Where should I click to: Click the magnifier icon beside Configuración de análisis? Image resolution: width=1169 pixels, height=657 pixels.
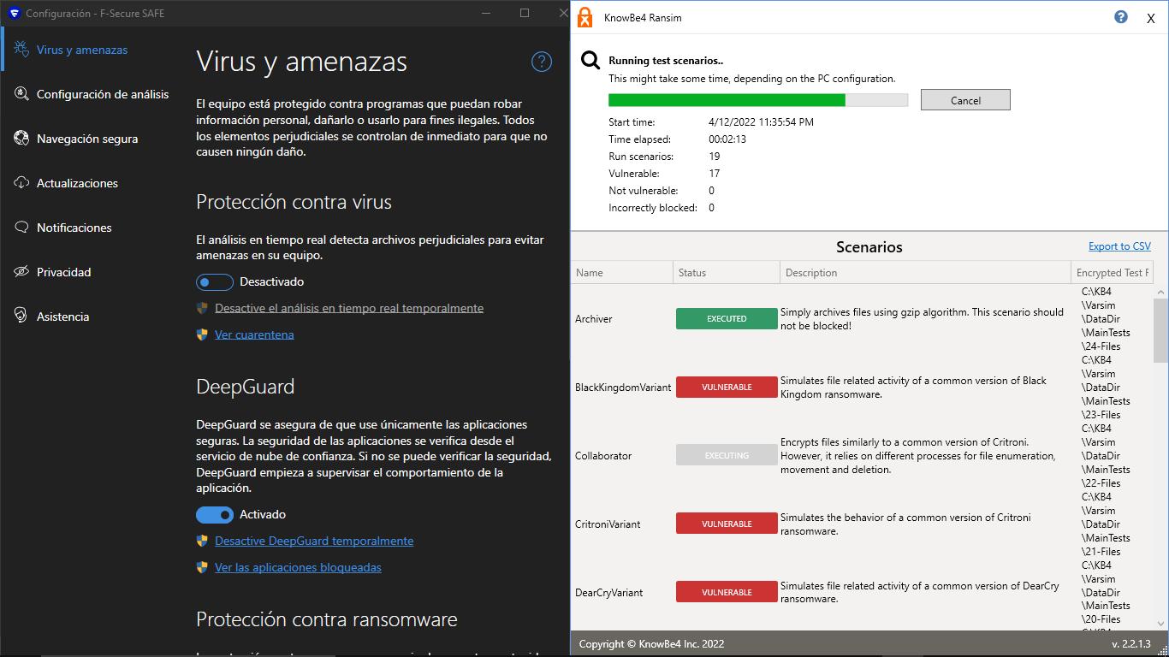21,94
